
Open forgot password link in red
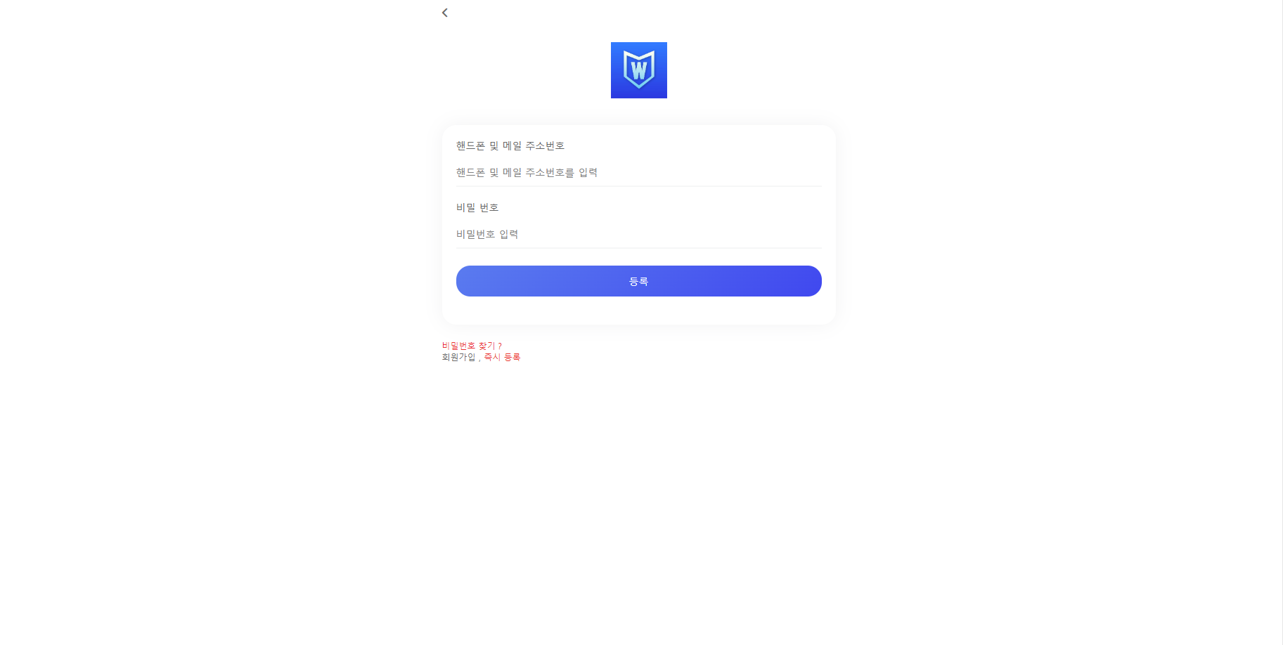(472, 346)
